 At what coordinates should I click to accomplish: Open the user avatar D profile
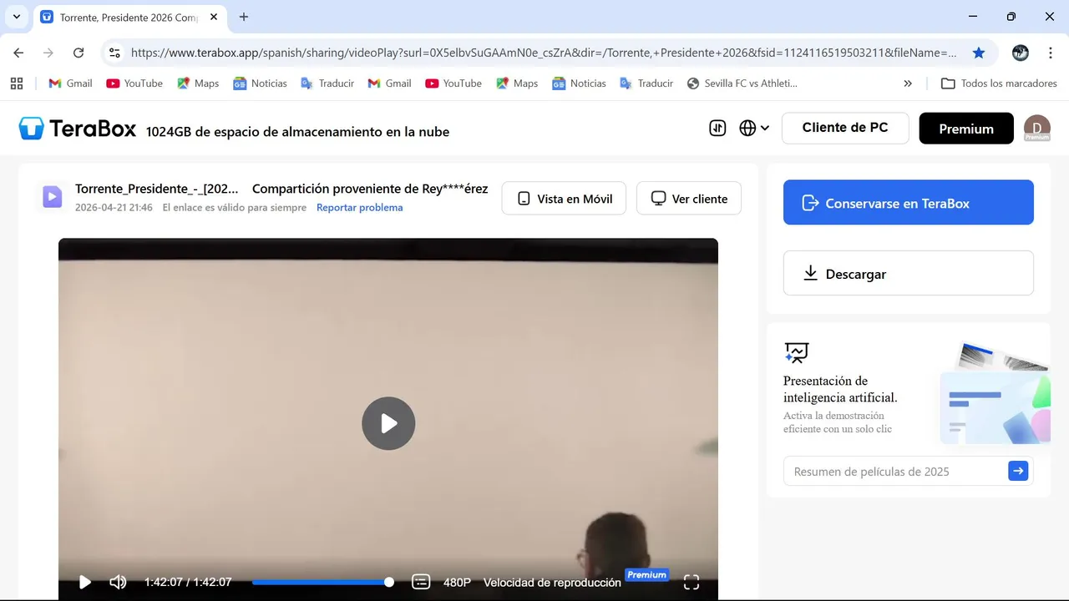1037,128
